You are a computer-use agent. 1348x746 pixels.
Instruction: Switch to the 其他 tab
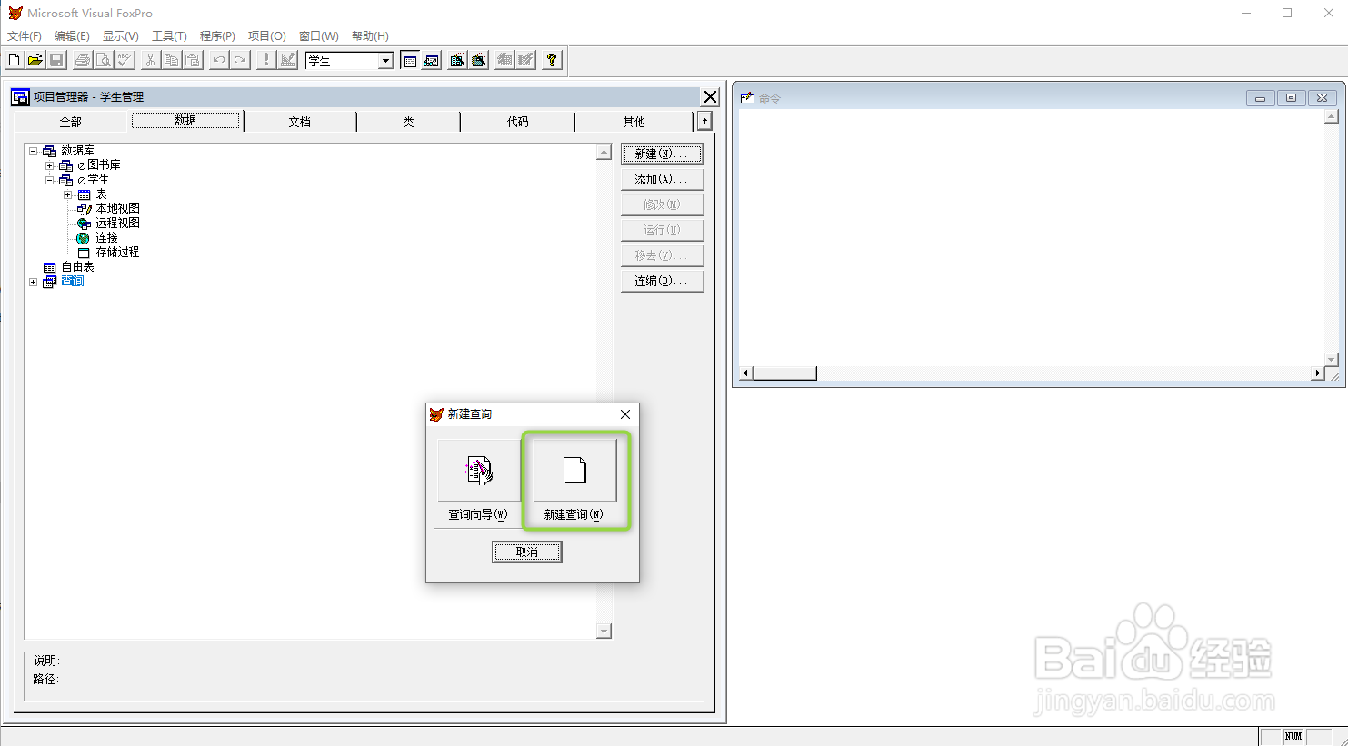(634, 122)
